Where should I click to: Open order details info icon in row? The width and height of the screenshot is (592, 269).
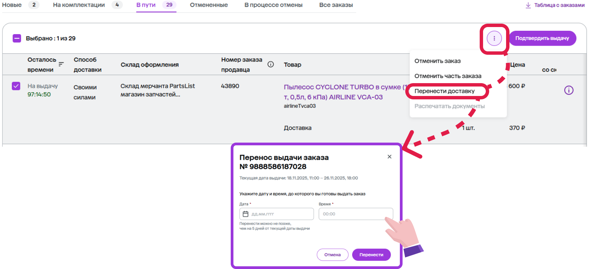569,90
